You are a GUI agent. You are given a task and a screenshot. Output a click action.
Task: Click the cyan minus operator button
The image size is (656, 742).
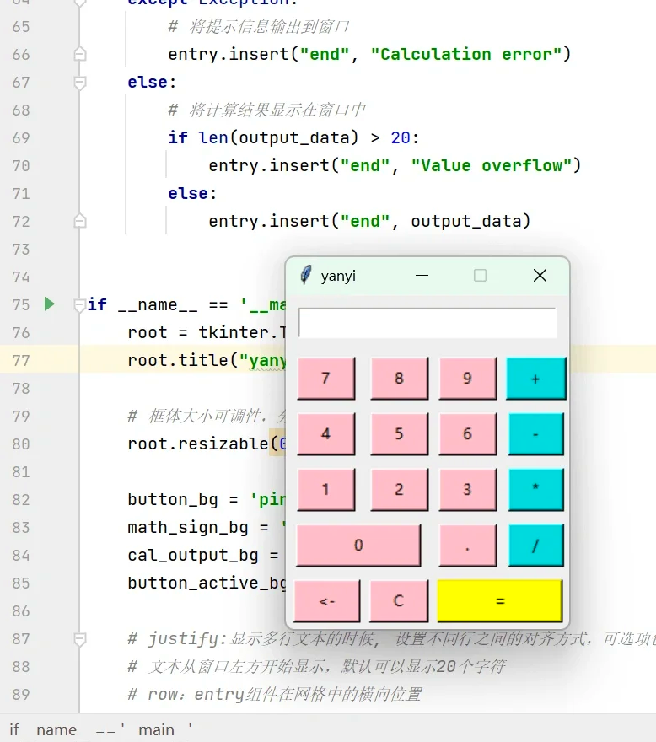tap(535, 434)
